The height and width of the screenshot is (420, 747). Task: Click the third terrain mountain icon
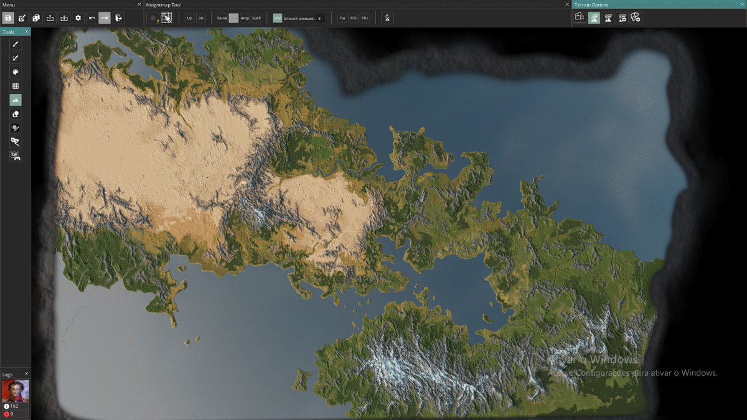click(608, 18)
